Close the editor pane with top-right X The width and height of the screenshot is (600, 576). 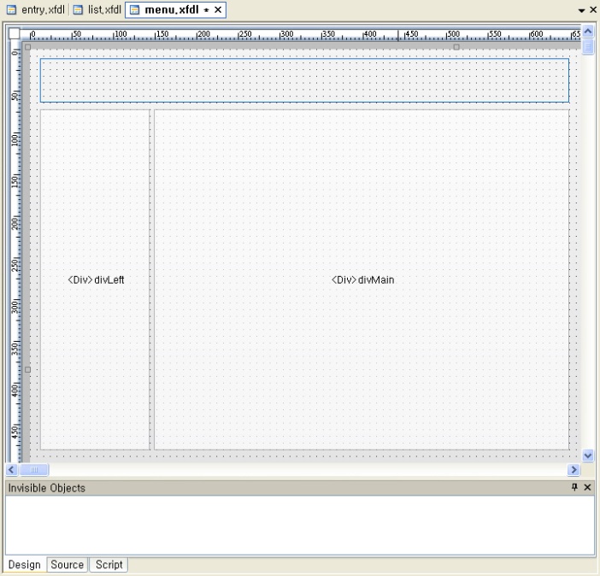tap(593, 9)
